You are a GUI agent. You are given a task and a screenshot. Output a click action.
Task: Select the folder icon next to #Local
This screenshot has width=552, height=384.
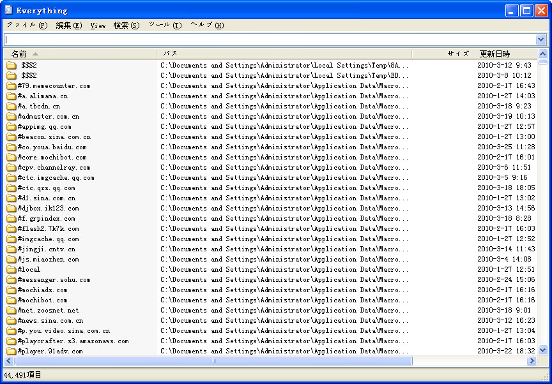[11, 269]
